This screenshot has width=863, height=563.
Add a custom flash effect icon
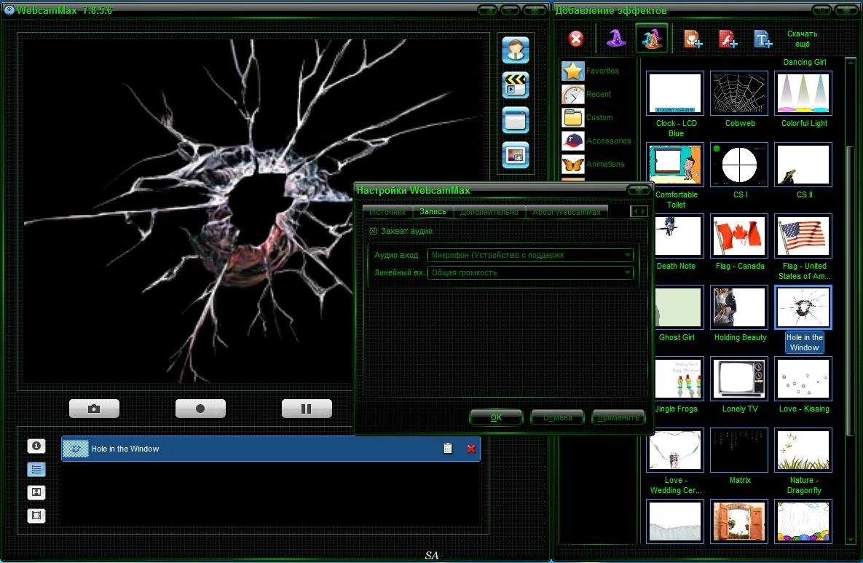pos(728,39)
